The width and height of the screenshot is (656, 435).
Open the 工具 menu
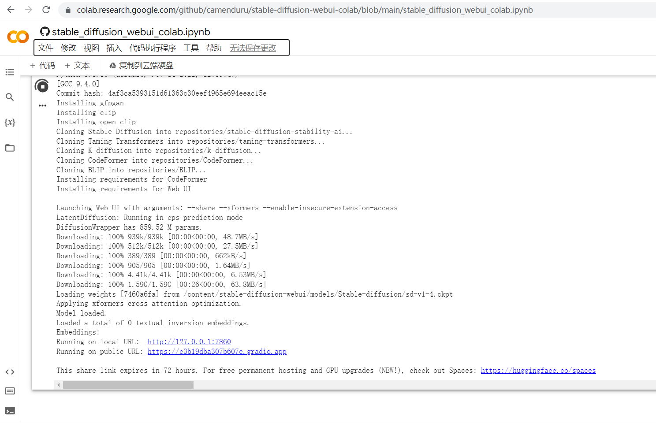[x=191, y=48]
